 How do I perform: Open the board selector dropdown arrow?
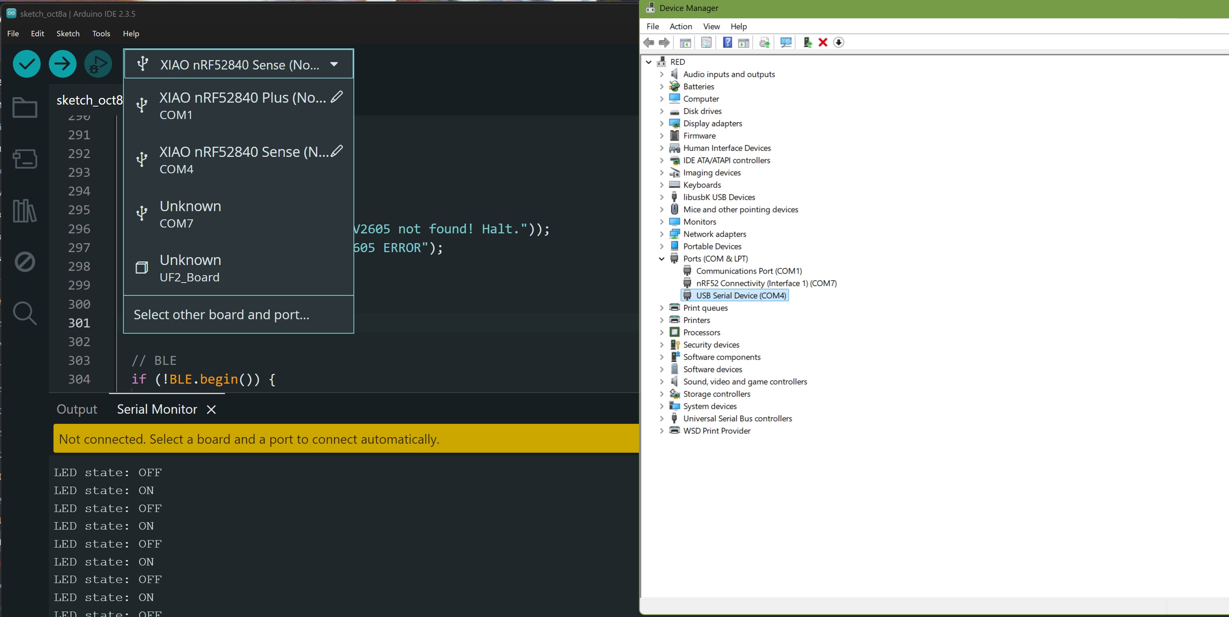tap(334, 64)
